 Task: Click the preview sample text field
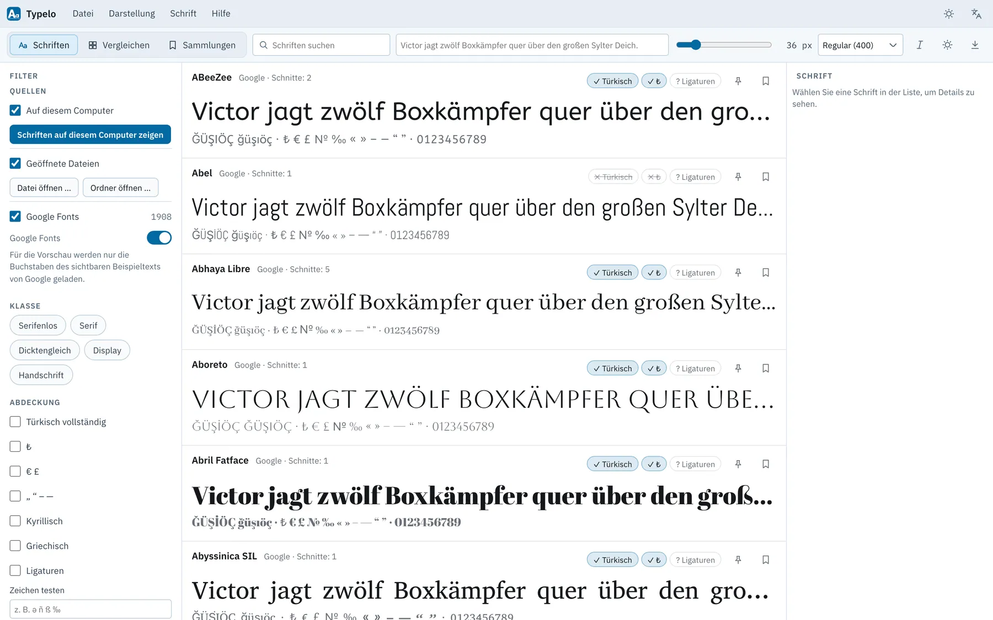pyautogui.click(x=532, y=45)
